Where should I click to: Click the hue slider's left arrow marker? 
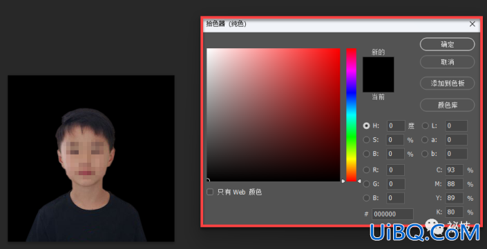(x=343, y=181)
